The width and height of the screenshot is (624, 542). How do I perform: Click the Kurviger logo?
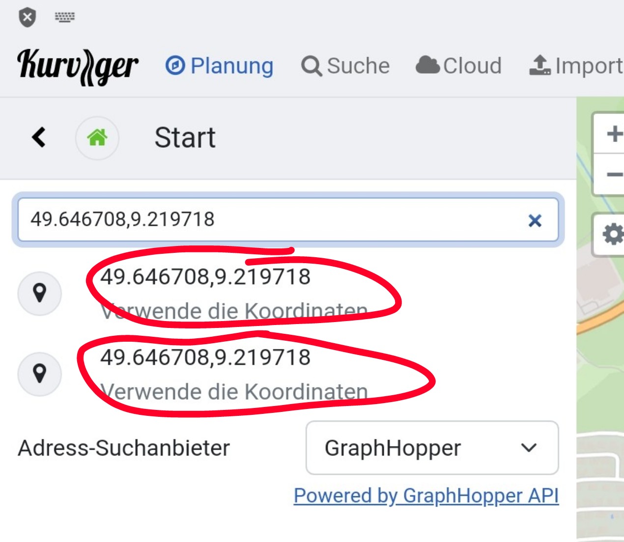coord(78,66)
